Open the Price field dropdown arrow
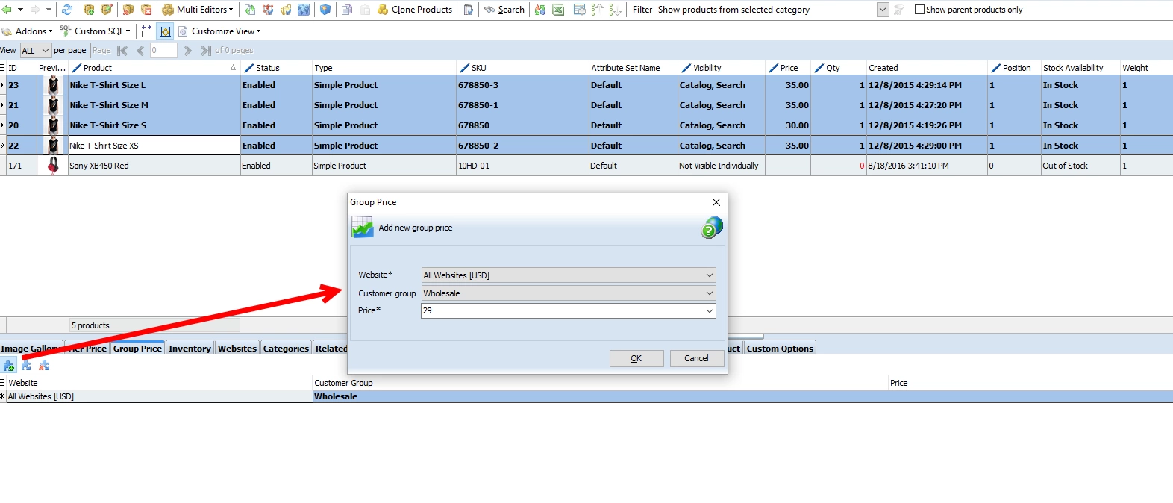This screenshot has width=1173, height=503. 710,310
